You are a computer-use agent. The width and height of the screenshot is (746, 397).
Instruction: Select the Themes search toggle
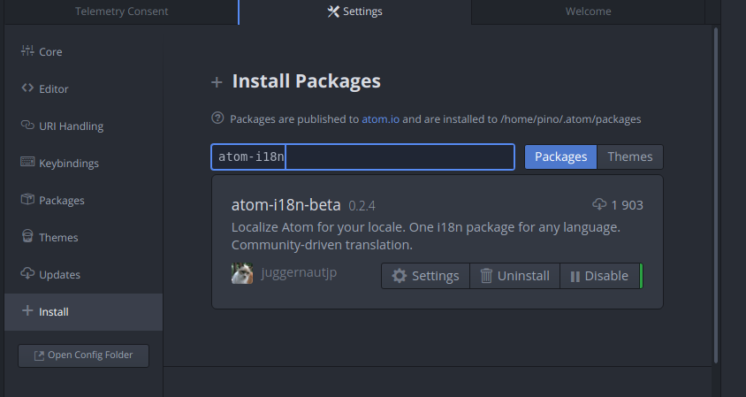pyautogui.click(x=630, y=157)
